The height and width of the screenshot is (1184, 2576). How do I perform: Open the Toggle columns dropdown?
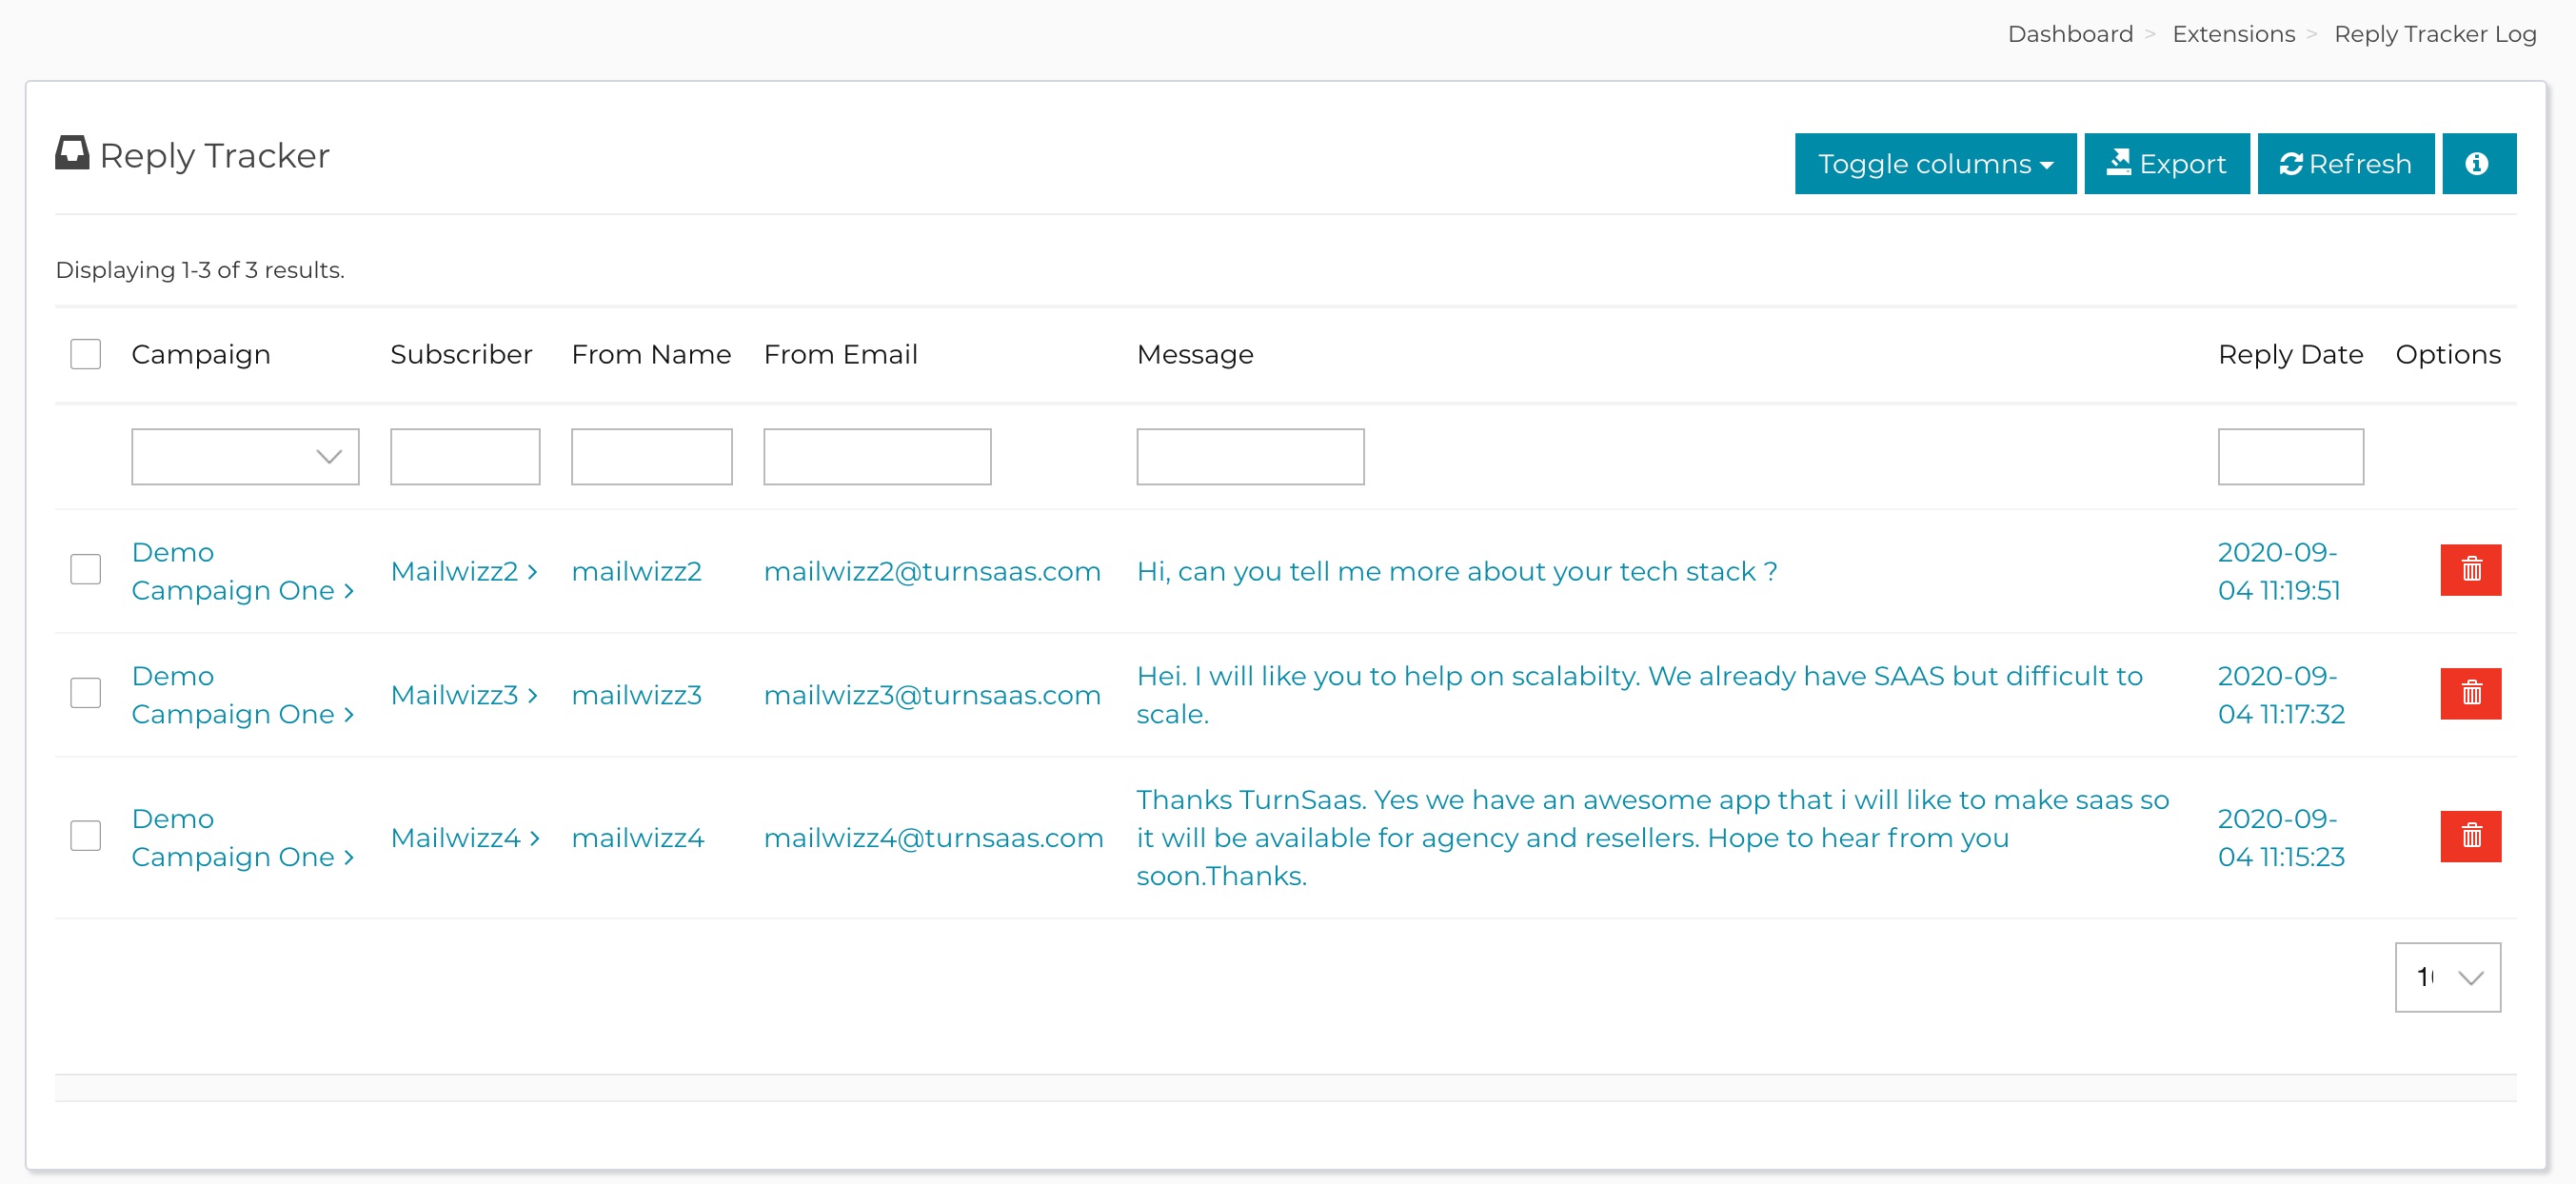click(x=1935, y=164)
